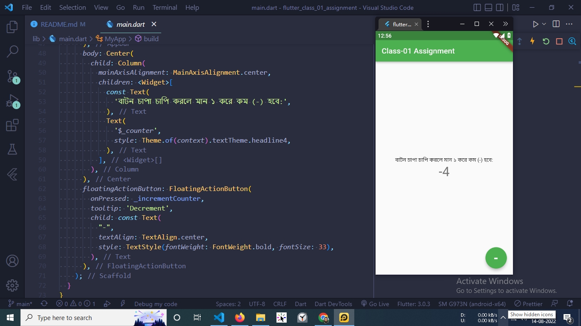Screen dimensions: 581x326
Task: Open Customize Layout icon
Action: (x=516, y=8)
